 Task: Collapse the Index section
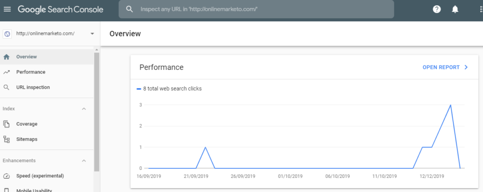point(84,109)
